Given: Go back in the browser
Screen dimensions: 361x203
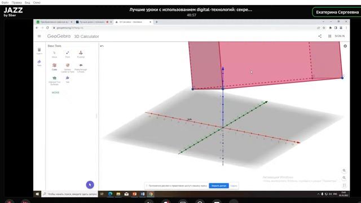Looking at the screenshot, I should 37,28.
